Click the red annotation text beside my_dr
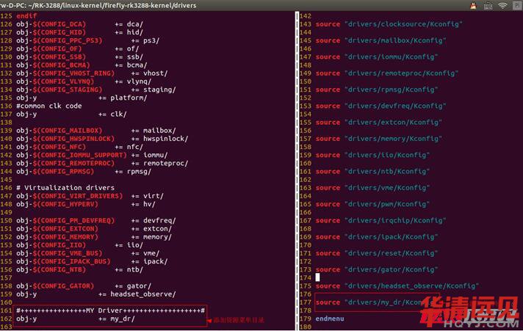Screen dimensions: 523x331 point(238,321)
